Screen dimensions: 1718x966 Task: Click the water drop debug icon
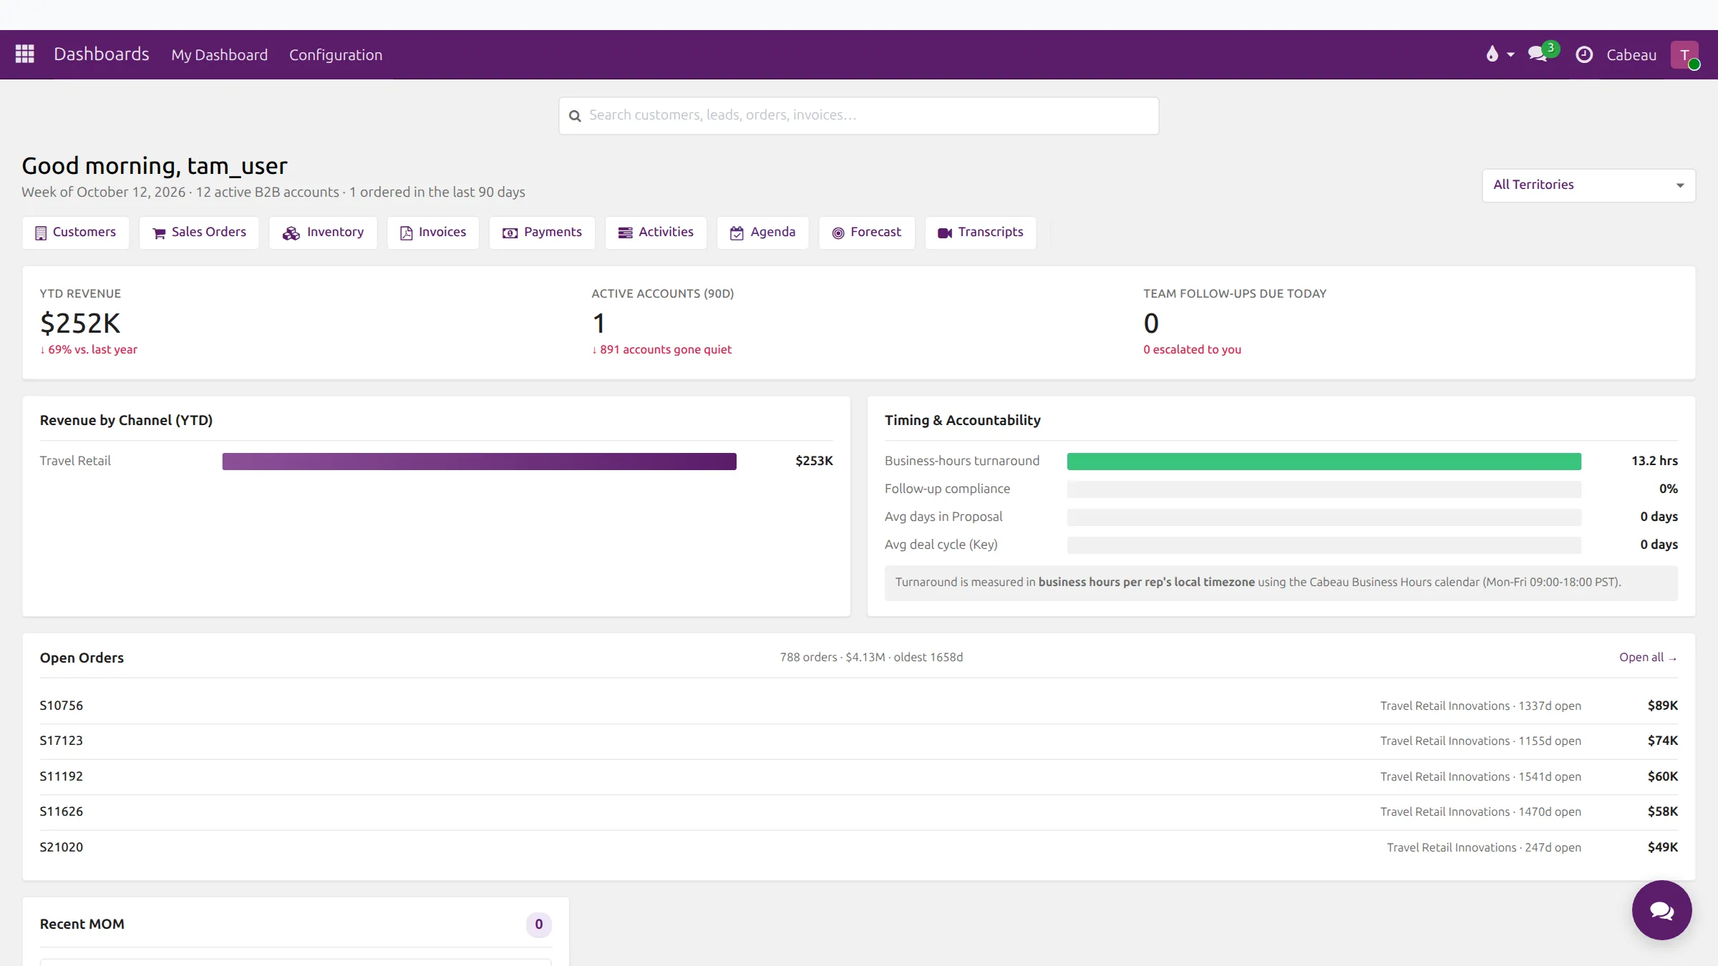coord(1492,54)
